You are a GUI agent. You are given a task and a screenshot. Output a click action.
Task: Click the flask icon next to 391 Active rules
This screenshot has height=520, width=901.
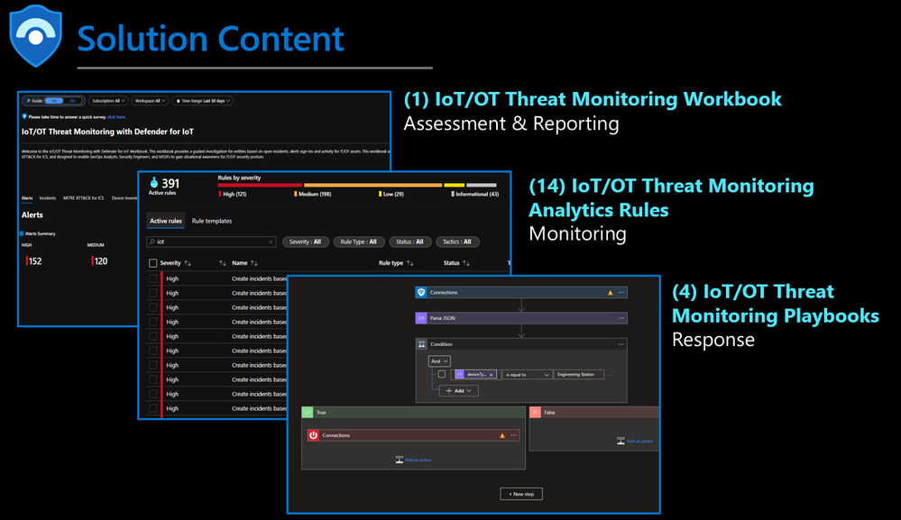click(153, 183)
